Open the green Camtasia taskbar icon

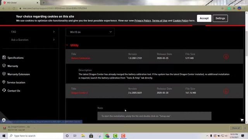pos(115,136)
